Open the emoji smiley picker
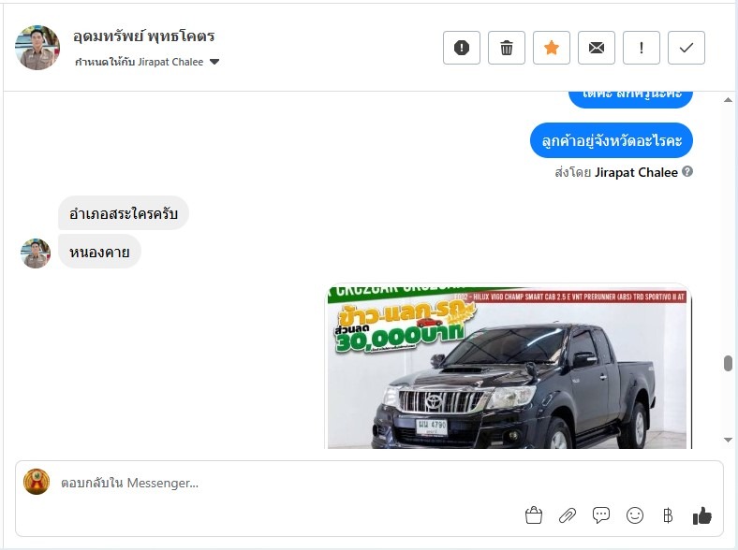The image size is (738, 550). (635, 515)
